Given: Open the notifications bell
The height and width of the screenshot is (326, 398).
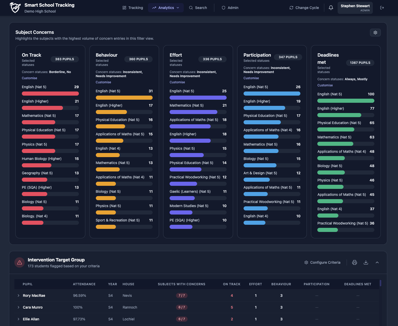Looking at the screenshot, I should tap(331, 8).
